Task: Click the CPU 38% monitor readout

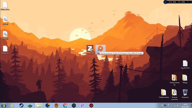Action: click(x=181, y=2)
